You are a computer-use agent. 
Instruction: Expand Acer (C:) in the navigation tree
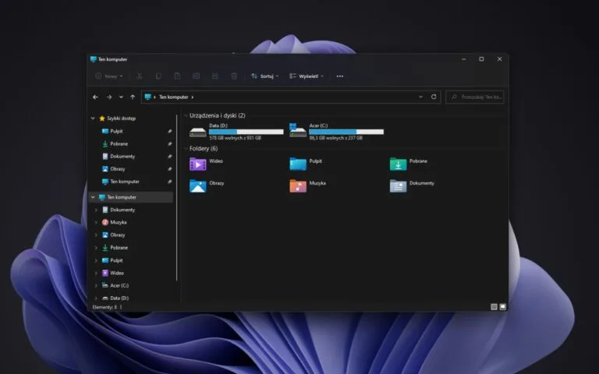[x=96, y=286]
